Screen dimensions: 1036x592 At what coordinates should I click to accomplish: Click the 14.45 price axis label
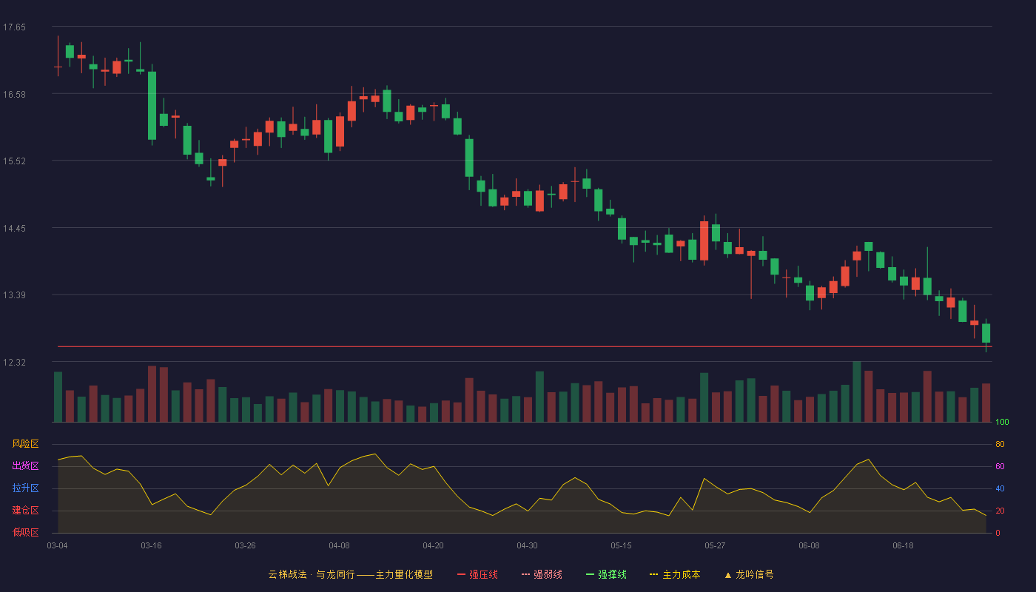(14, 228)
